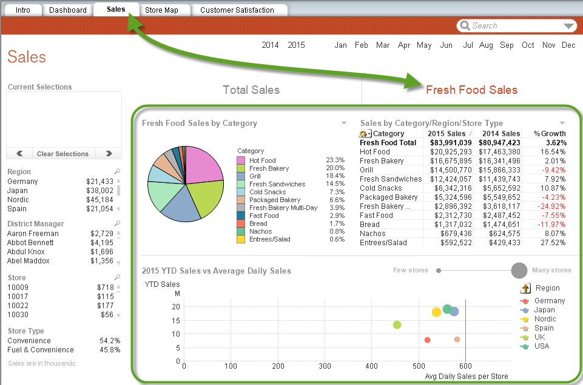Open search icon for Region list
The height and width of the screenshot is (385, 583).
[117, 172]
